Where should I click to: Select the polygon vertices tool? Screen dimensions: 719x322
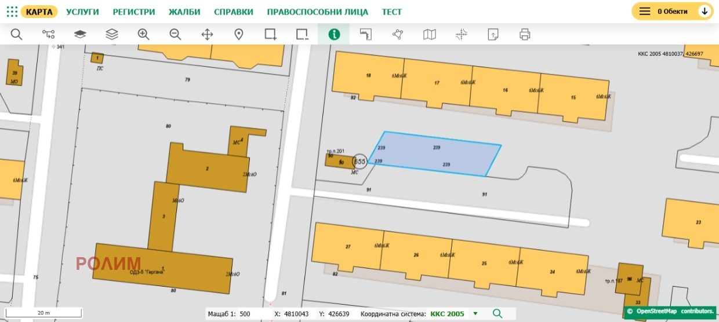(397, 34)
